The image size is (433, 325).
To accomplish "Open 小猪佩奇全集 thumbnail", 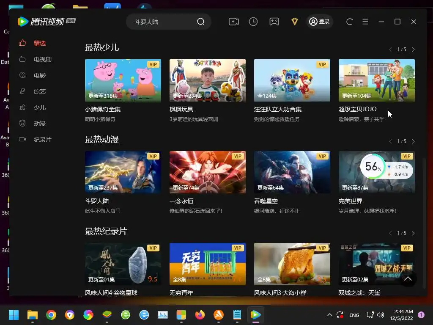I will 123,80.
